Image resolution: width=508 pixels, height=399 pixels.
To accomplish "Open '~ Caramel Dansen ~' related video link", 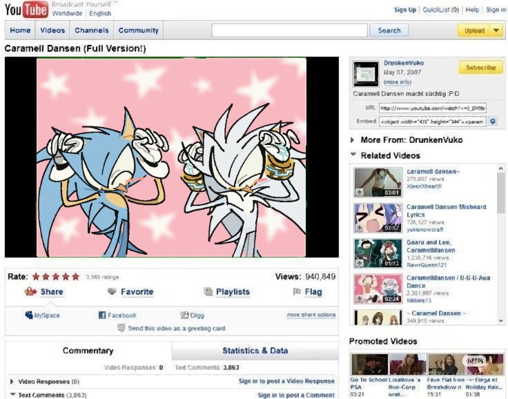I will point(436,313).
